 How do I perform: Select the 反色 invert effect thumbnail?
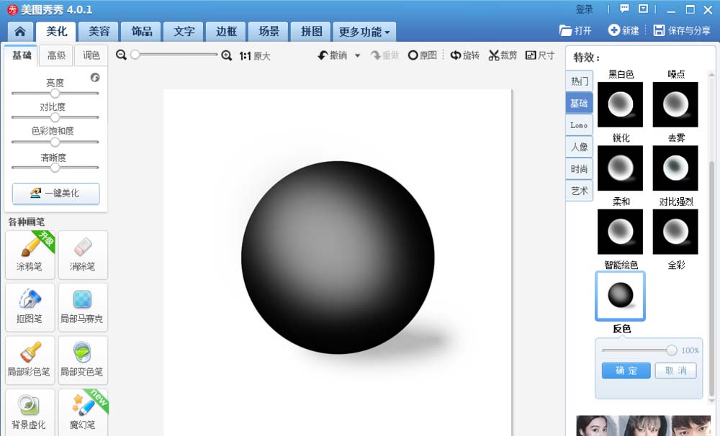(621, 296)
